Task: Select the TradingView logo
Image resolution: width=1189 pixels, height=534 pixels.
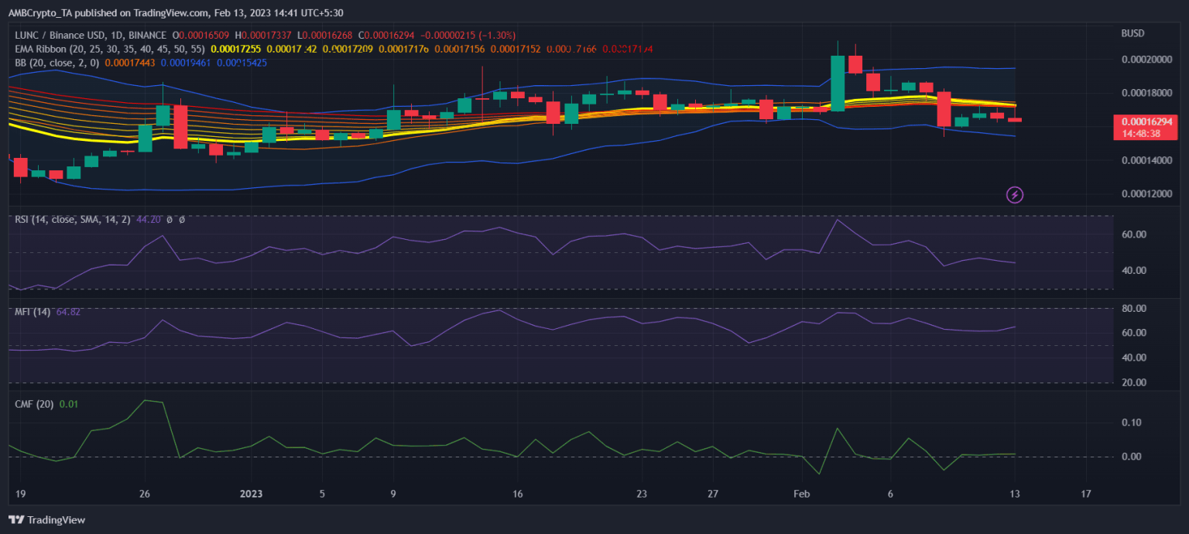Action: click(x=46, y=520)
